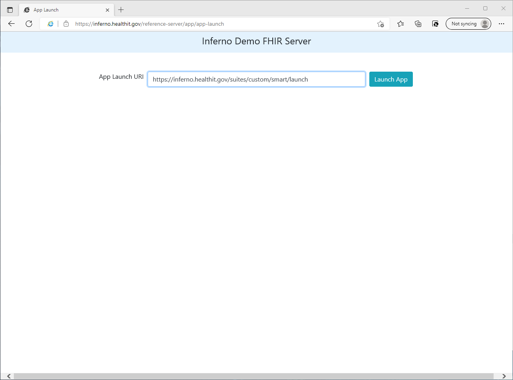Viewport: 513px width, 380px height.
Task: Open the Collections icon
Action: tap(418, 24)
